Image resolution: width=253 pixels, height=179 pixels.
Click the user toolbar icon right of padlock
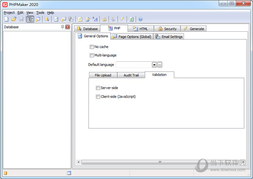113,19
